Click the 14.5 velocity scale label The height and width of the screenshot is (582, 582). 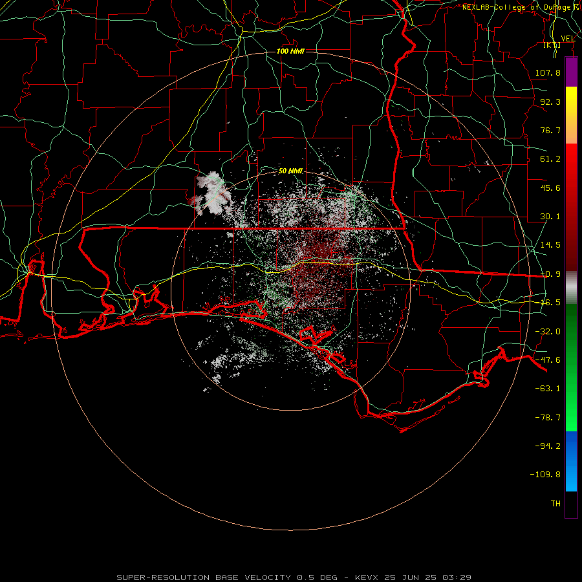(x=550, y=245)
